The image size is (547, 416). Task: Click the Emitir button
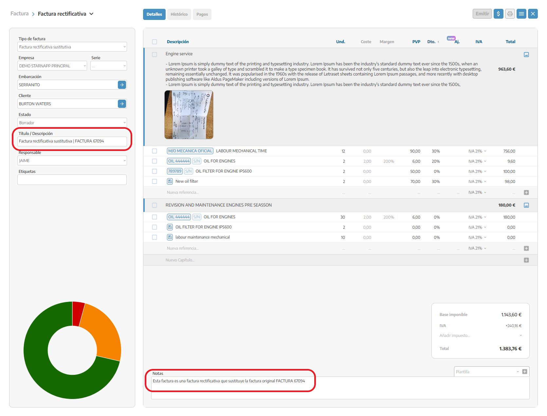(482, 14)
